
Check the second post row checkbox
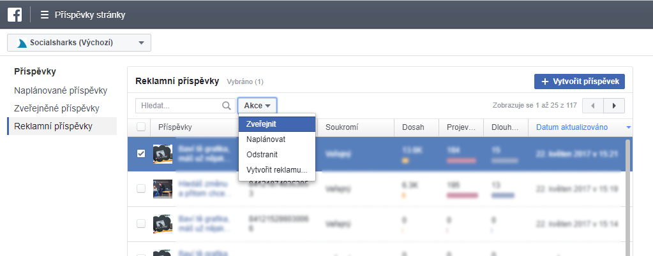141,188
